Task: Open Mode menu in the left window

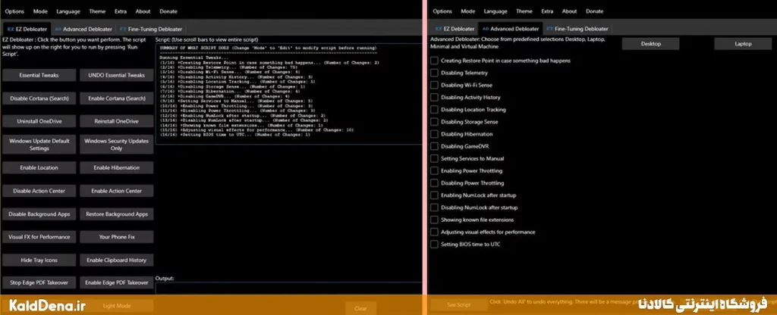Action: [40, 11]
